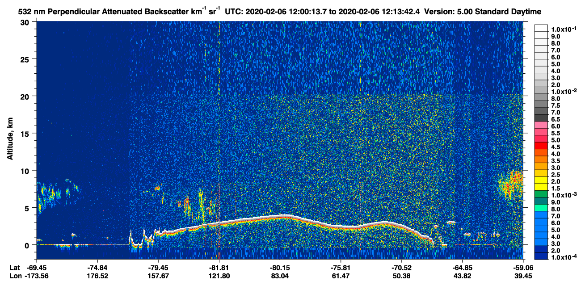Click colorbar label '5.5'
The height and width of the screenshot is (298, 581).
tap(555, 134)
